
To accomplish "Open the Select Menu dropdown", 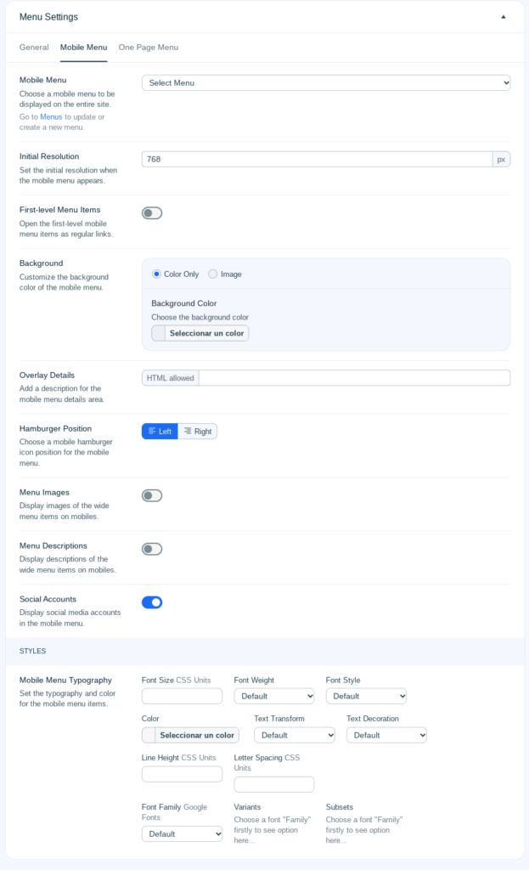I will (326, 82).
